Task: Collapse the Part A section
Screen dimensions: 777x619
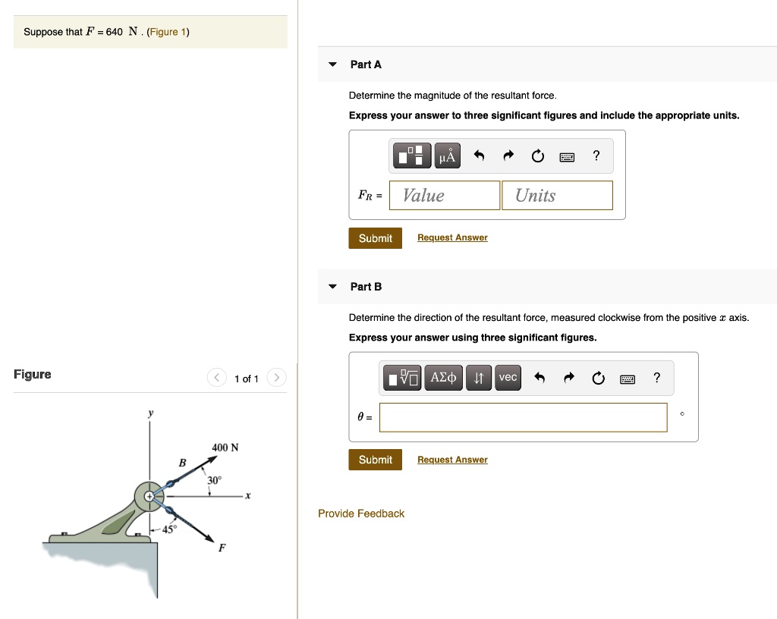Action: pyautogui.click(x=332, y=64)
